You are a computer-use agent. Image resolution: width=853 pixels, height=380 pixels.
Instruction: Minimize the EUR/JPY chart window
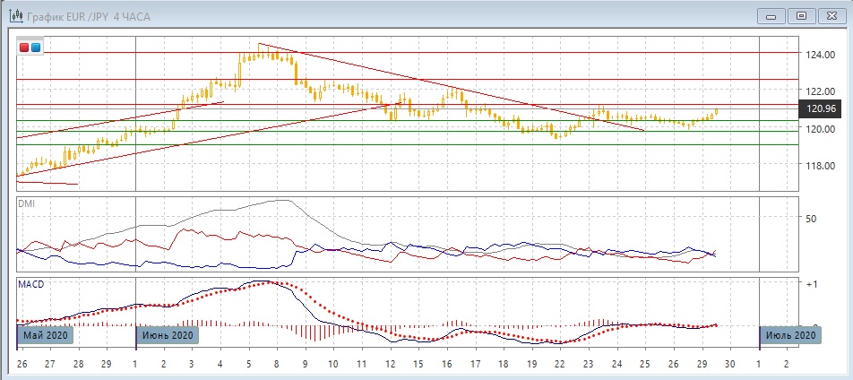(x=772, y=15)
